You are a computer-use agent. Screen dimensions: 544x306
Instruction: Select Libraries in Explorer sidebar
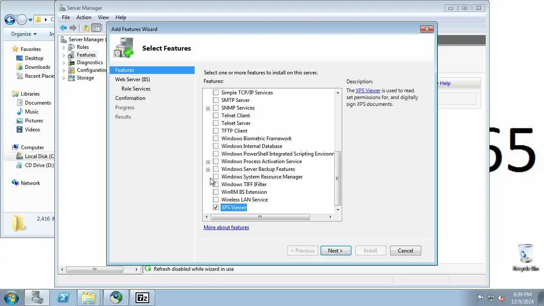point(30,93)
